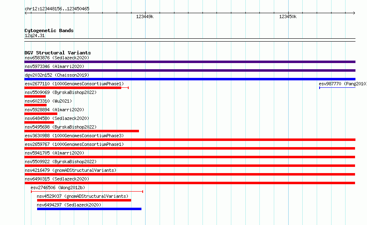This screenshot has width=367, height=225.
Task: Click the Cytogenetic Bands track title
Action: pos(49,30)
